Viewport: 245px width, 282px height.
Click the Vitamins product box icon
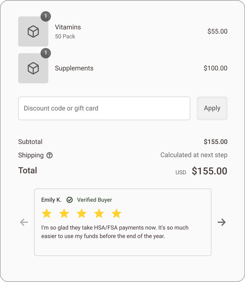(x=33, y=32)
